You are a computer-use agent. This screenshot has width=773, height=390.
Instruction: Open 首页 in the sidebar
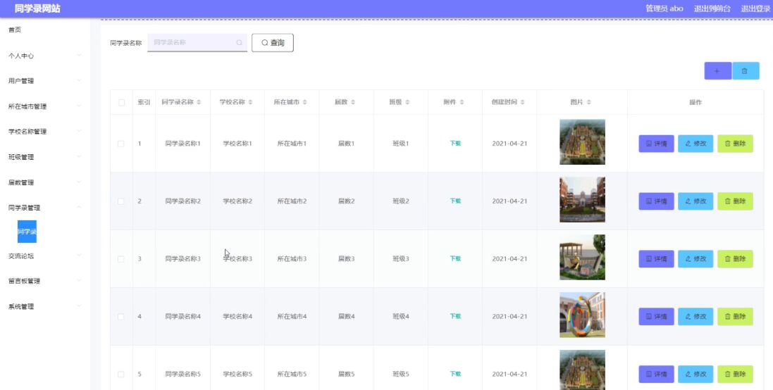tap(15, 30)
